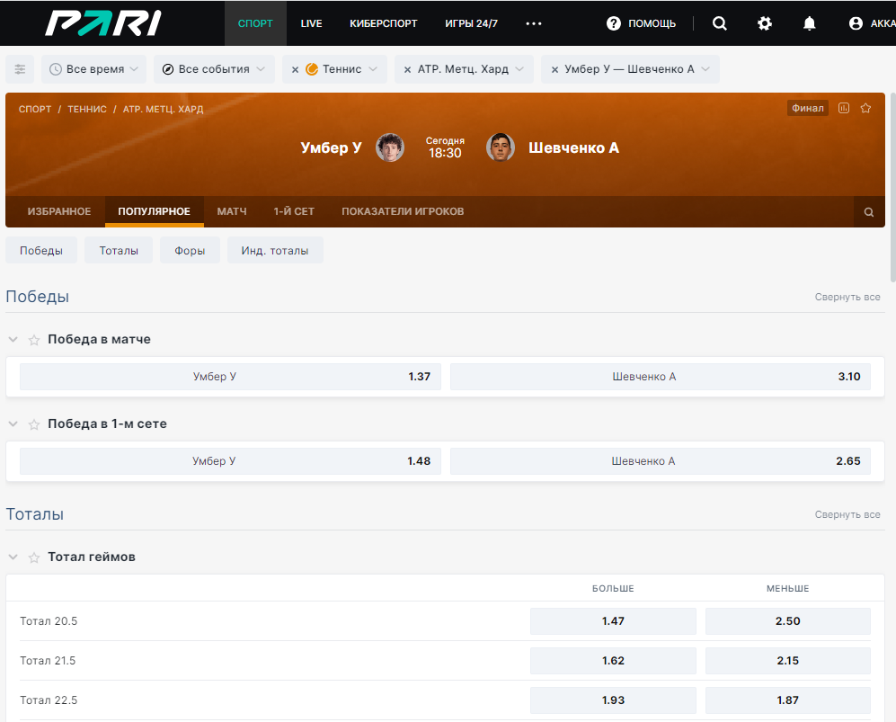Open settings gear icon
896x722 pixels.
point(765,23)
